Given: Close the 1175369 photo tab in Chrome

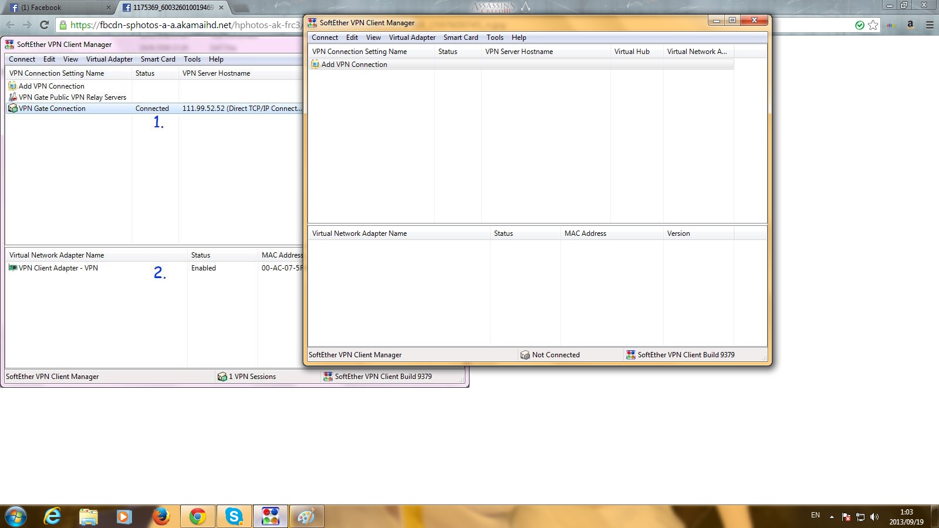Looking at the screenshot, I should pos(221,8).
